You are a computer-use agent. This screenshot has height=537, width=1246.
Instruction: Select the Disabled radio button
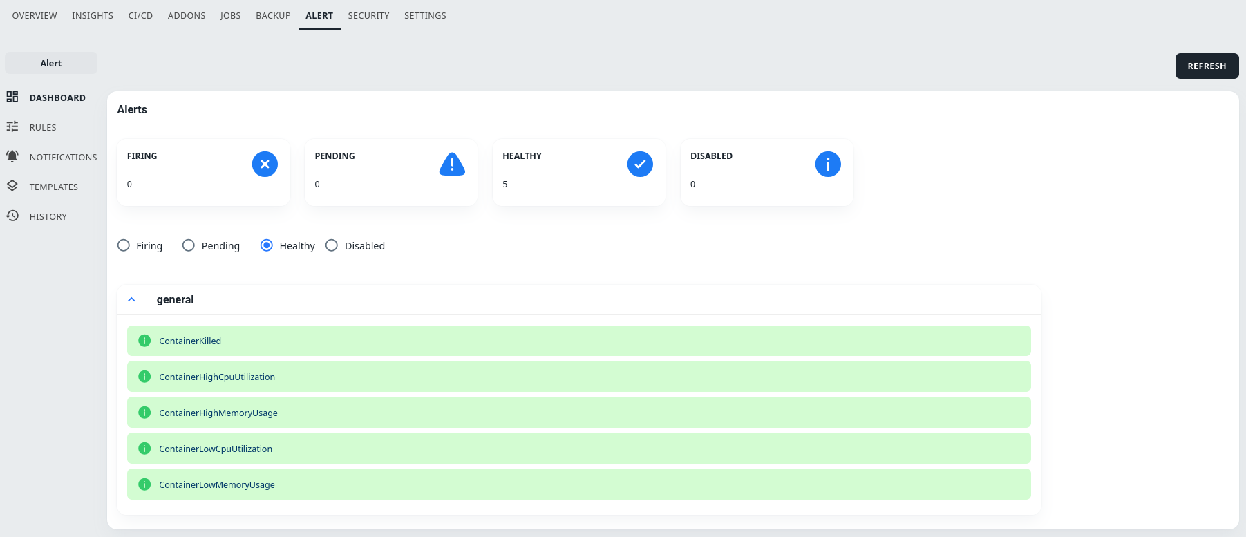332,245
